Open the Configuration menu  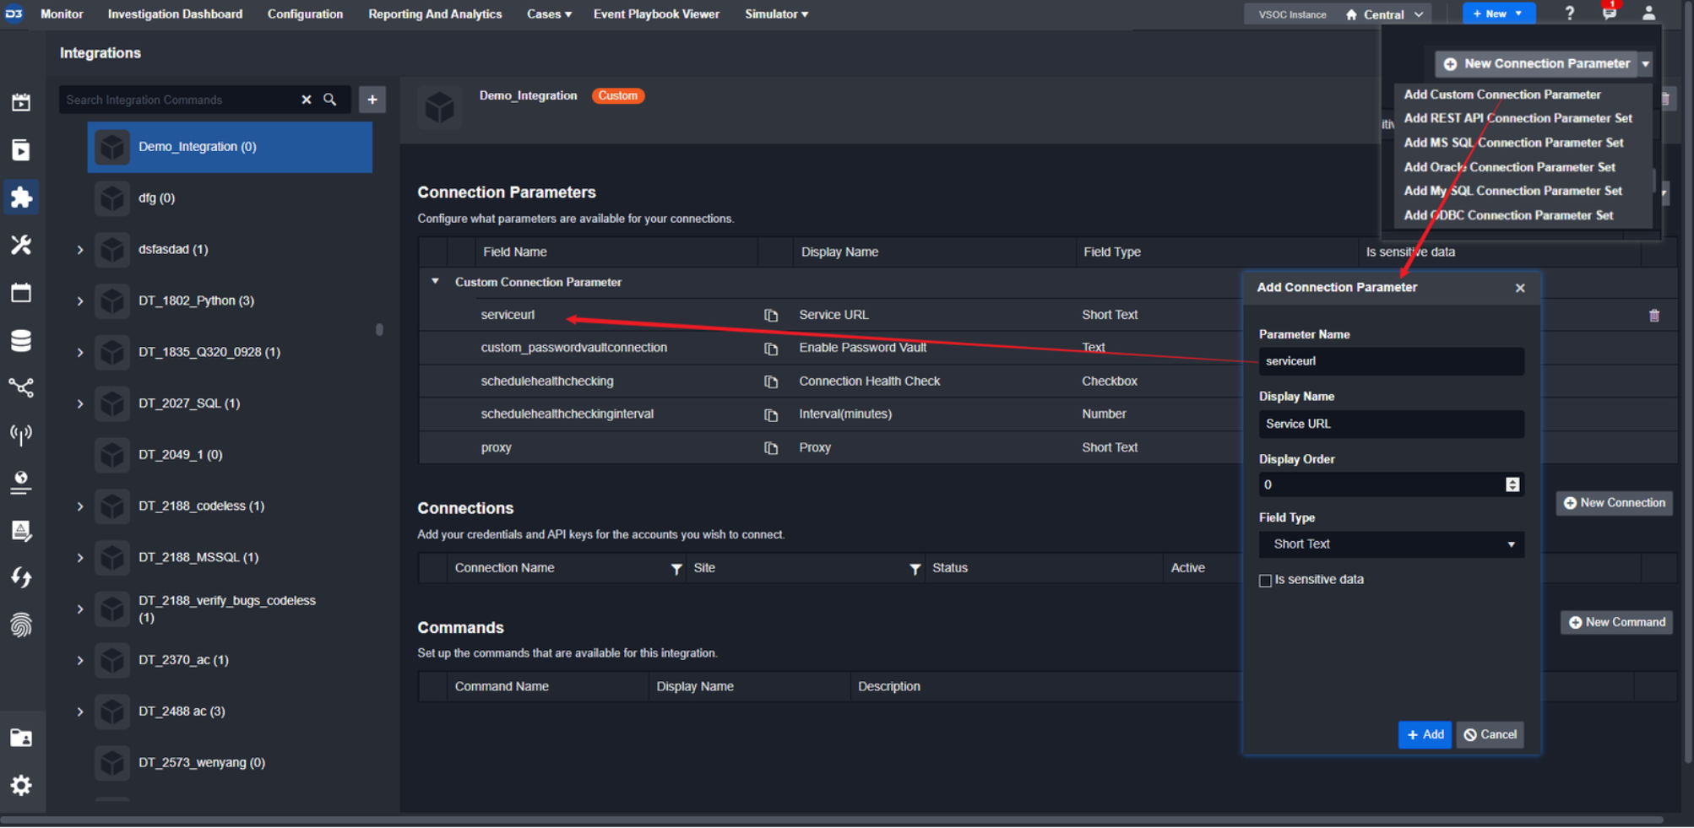click(305, 14)
